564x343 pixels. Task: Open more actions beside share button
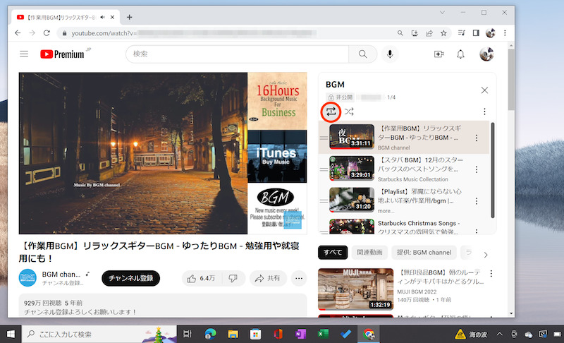299,278
